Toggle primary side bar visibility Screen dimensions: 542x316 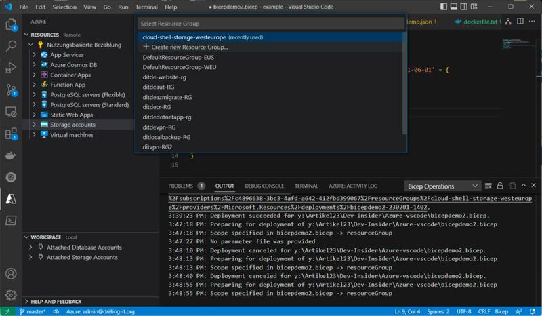(x=444, y=7)
